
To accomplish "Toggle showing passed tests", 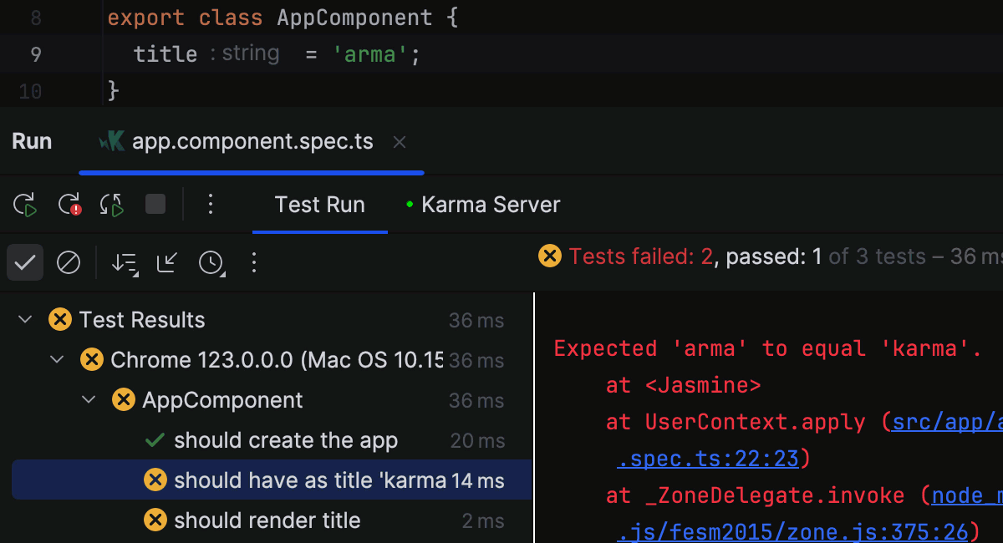I will 24,262.
